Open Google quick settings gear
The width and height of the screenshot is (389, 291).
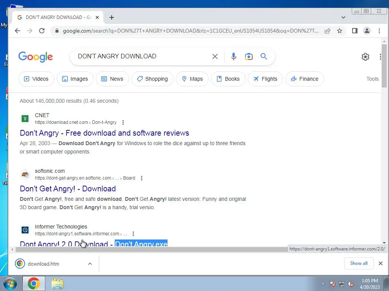point(365,57)
